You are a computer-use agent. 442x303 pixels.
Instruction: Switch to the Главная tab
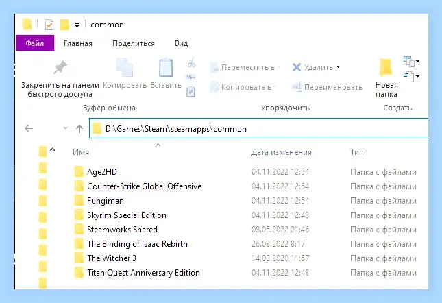78,43
